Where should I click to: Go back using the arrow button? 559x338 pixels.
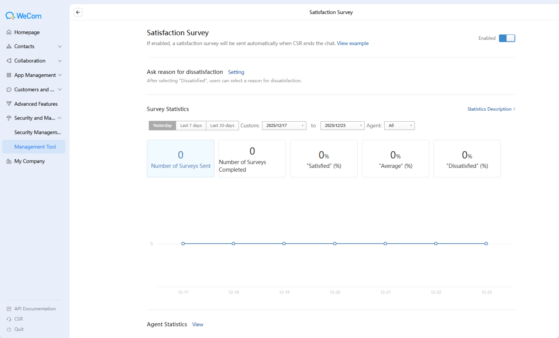(x=78, y=12)
